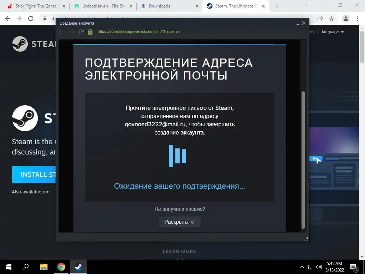Switch to the Stick Fight: The Game tab
Image resolution: width=365 pixels, height=274 pixels.
point(36,6)
